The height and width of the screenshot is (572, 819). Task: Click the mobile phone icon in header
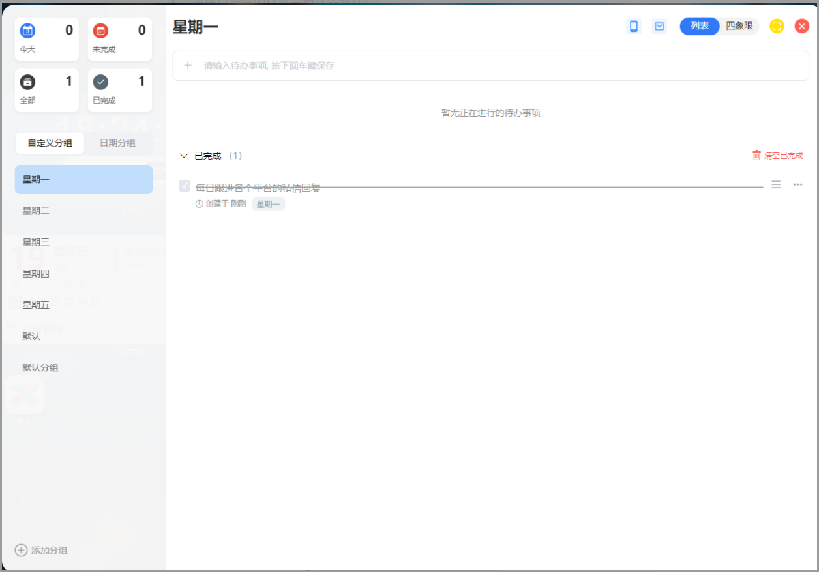(x=633, y=26)
